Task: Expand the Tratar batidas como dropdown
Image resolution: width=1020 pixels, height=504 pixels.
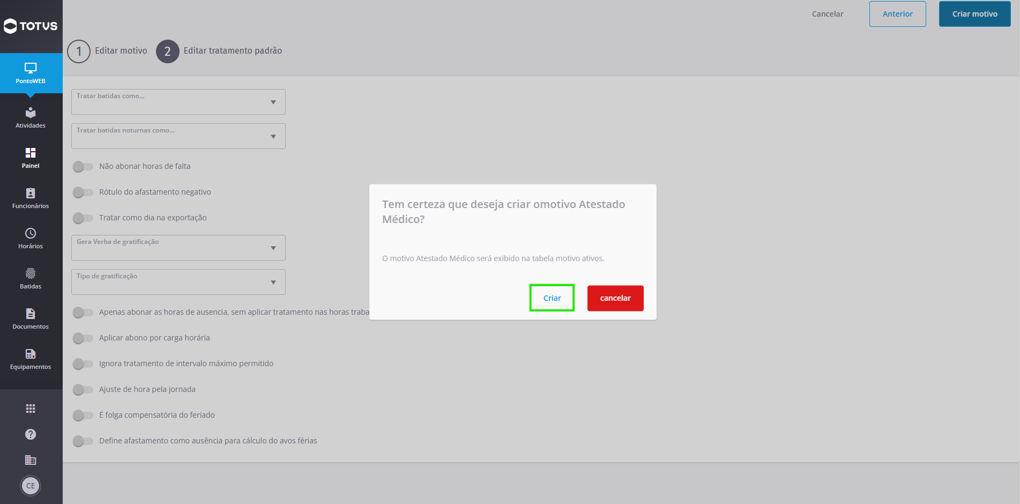Action: pos(178,102)
